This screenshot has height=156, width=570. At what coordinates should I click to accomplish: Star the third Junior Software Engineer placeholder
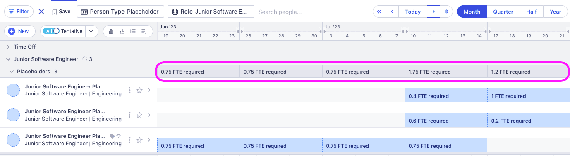[x=139, y=140]
